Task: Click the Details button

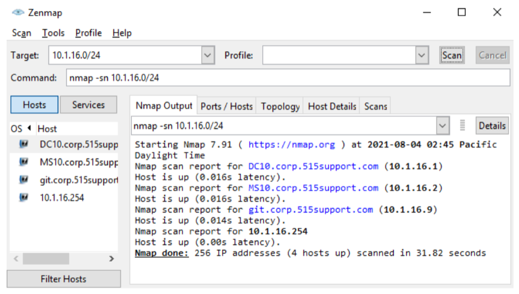Action: click(x=492, y=126)
